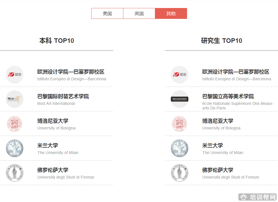278x202 pixels.
Task: Click IED logo in 研究生 TOP10 list
Action: point(180,75)
